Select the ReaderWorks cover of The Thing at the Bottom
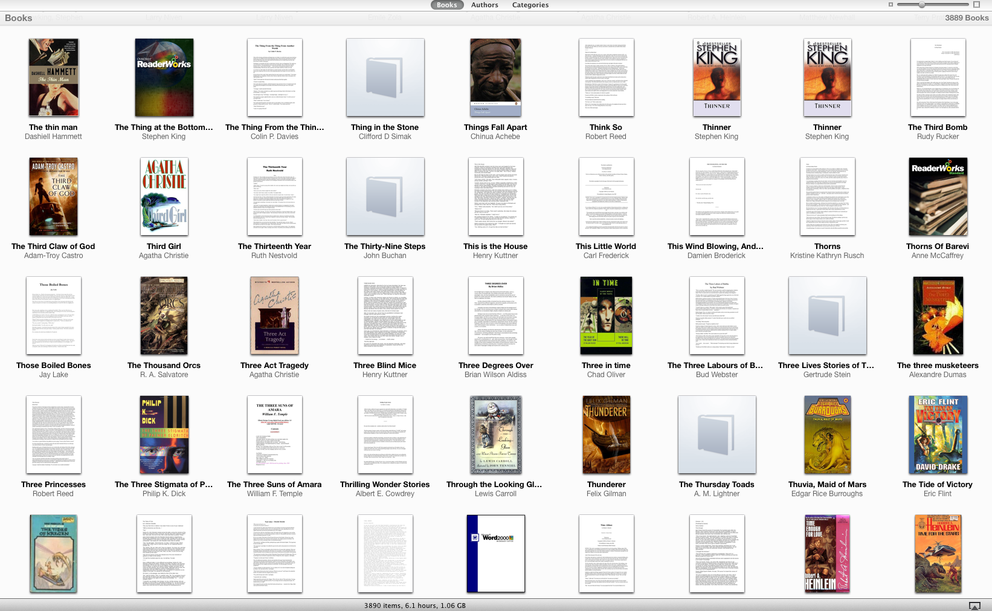Image resolution: width=992 pixels, height=611 pixels. pyautogui.click(x=164, y=78)
